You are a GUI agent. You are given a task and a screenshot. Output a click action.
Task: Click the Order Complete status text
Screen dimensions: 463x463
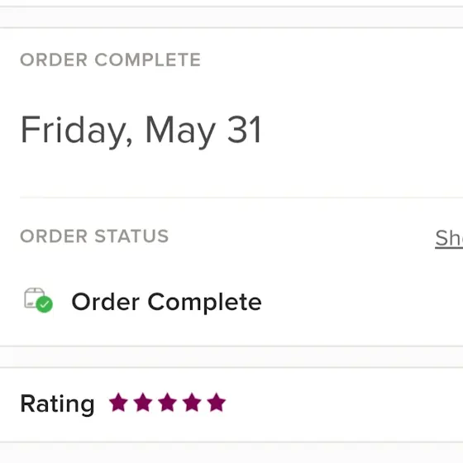click(x=167, y=302)
